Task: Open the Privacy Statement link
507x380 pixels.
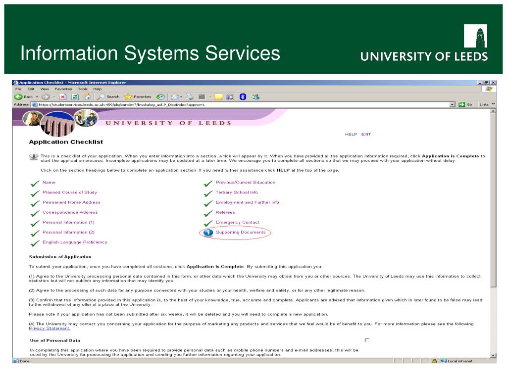Action: coord(50,329)
